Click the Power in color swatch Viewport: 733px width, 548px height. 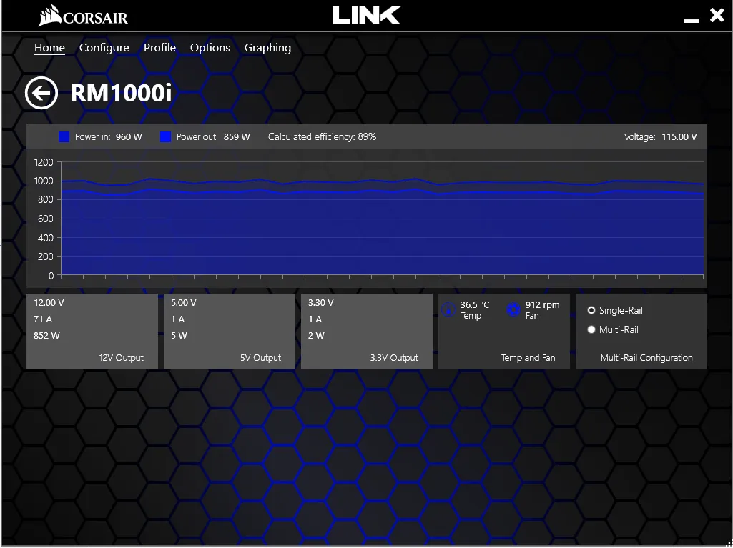64,137
